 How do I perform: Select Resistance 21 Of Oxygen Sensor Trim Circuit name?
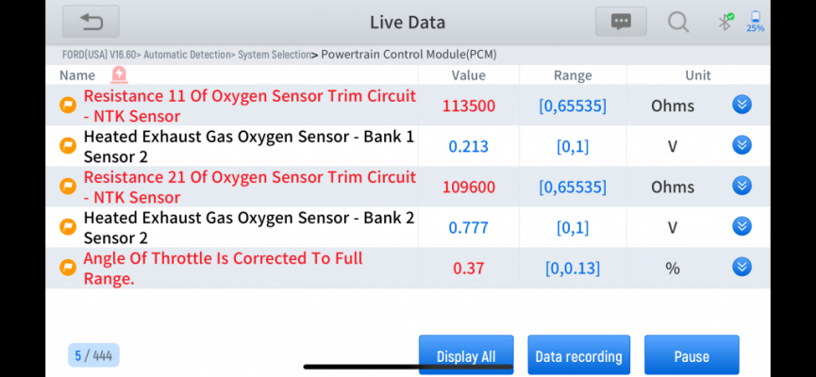point(250,187)
